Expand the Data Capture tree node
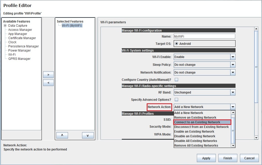Screen dimensions: 262x165 [x=5, y=26]
